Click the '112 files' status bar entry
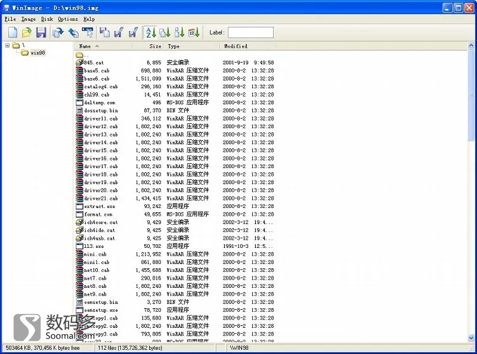The width and height of the screenshot is (477, 354). point(129,347)
